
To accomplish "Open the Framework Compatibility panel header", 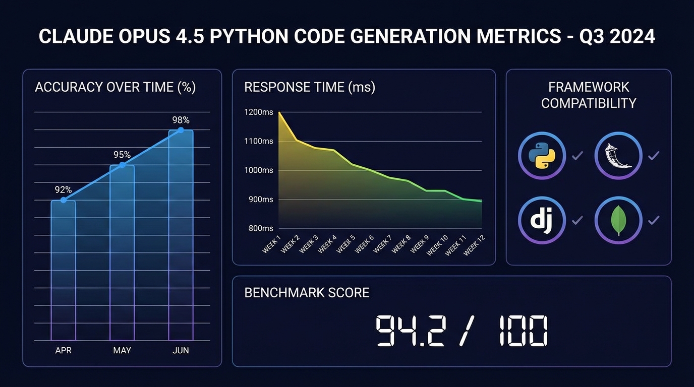I will click(x=588, y=95).
